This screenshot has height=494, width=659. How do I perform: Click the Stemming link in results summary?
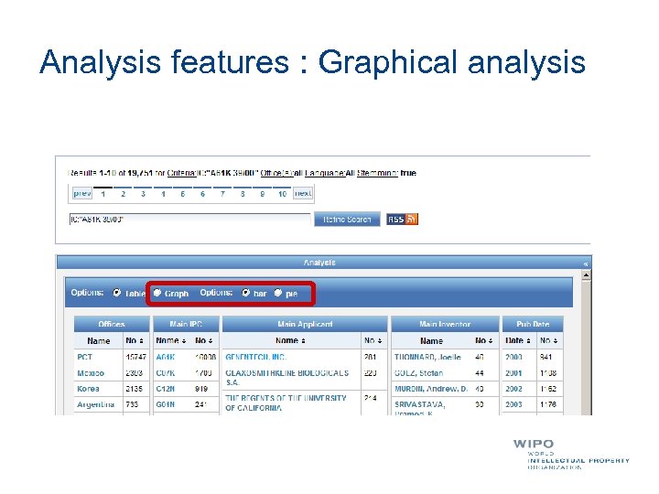(376, 173)
